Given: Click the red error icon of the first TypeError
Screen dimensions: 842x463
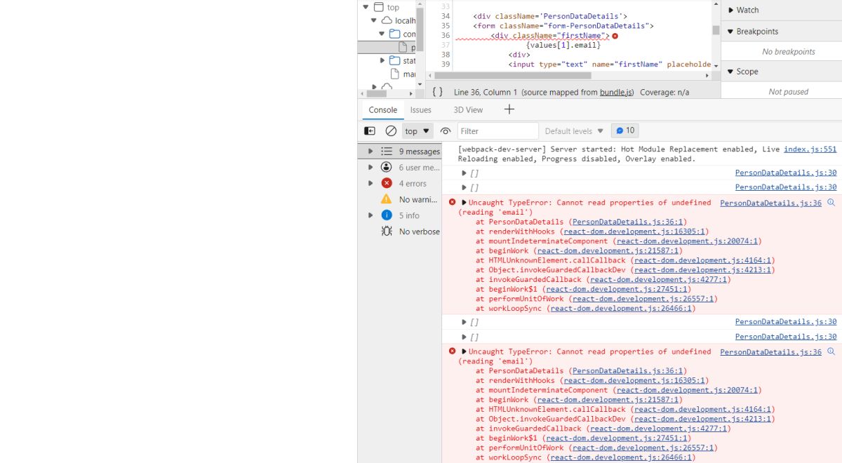Looking at the screenshot, I should (452, 202).
